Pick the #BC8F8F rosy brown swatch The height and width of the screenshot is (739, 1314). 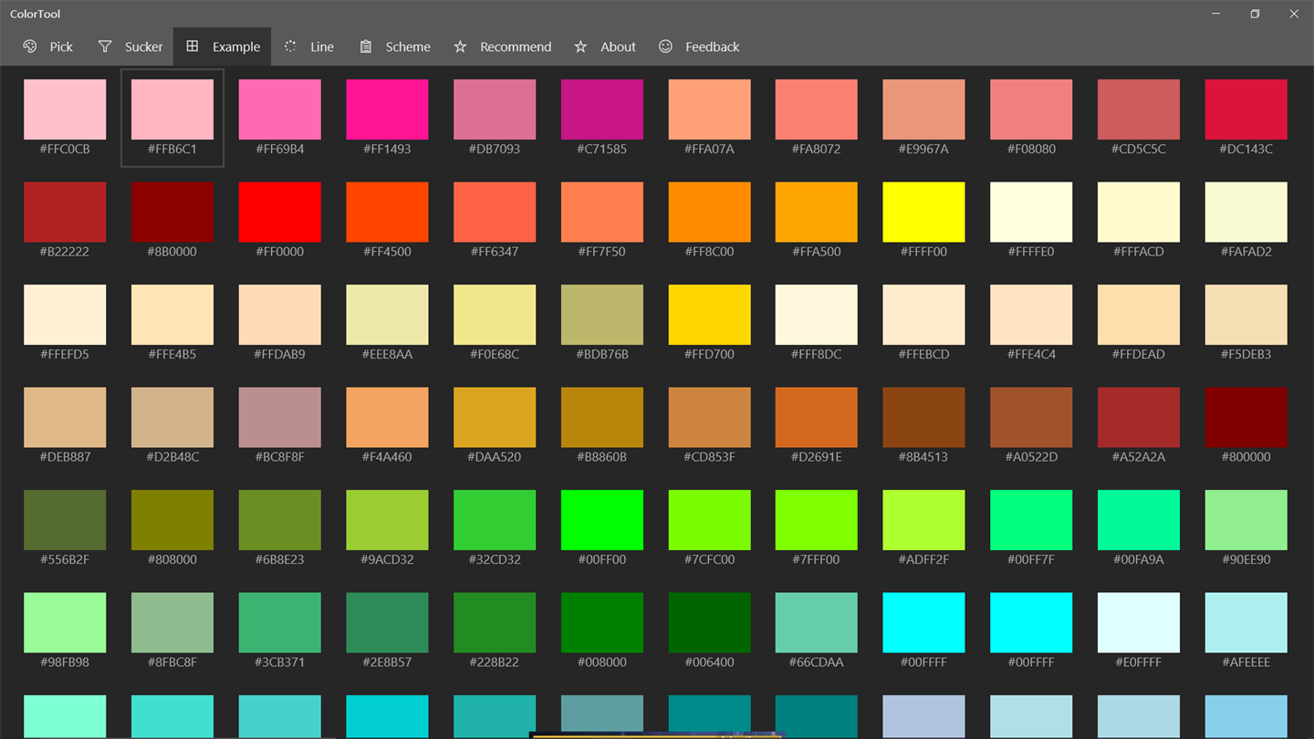(x=280, y=417)
